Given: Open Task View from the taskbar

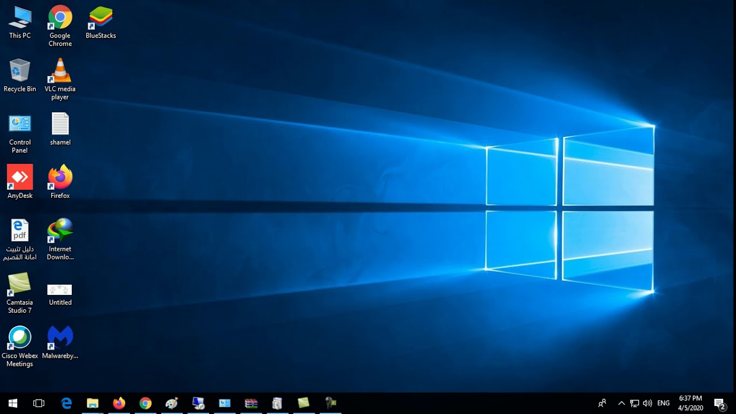Looking at the screenshot, I should coord(39,403).
